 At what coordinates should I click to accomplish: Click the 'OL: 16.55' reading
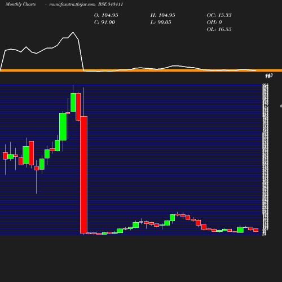coord(219,29)
